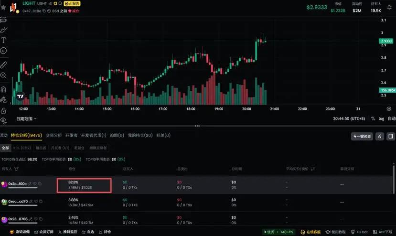Image resolution: width=396 pixels, height=236 pixels.
Task: Click the TradingView logo on chart
Action: [x=21, y=96]
